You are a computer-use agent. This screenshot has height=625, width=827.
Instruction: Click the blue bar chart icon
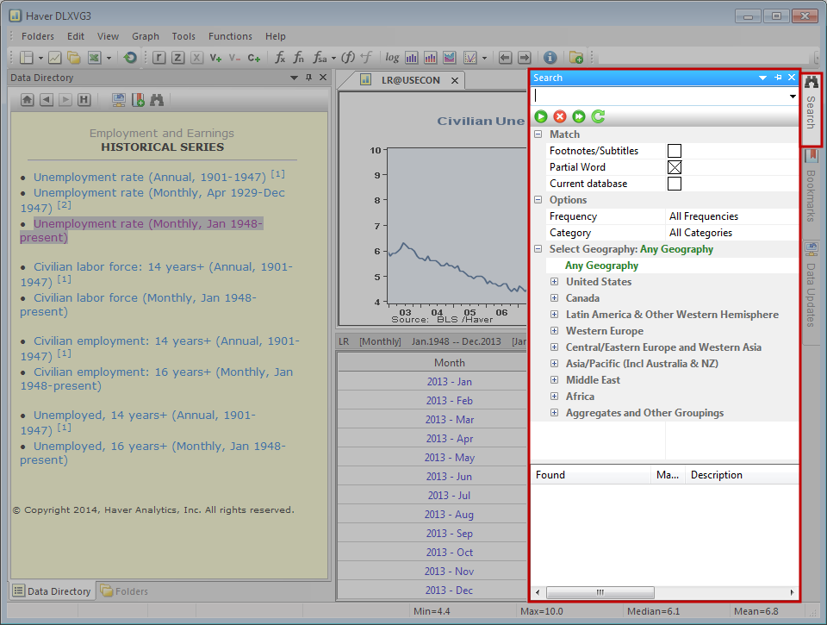click(412, 57)
